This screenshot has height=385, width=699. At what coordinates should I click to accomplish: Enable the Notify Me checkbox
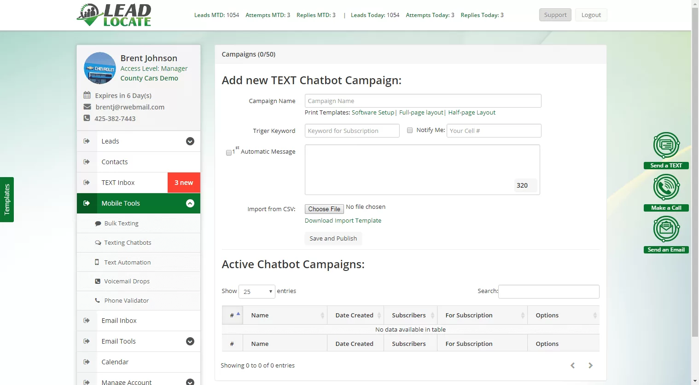pyautogui.click(x=410, y=130)
